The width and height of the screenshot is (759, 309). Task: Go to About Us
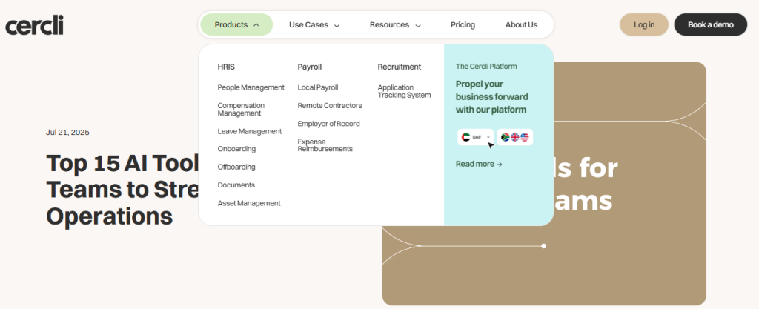[x=521, y=24]
